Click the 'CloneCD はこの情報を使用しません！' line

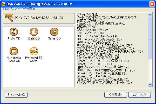tap(101, 24)
